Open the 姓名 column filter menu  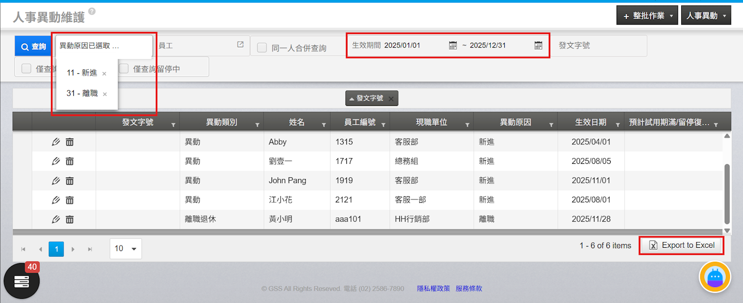[x=324, y=125]
